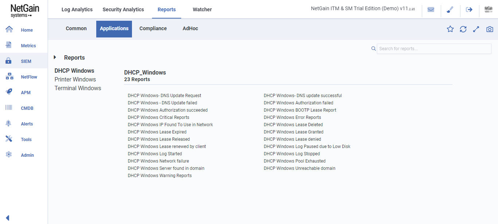Open DHCP Windows Authorization succeeded report

point(168,110)
